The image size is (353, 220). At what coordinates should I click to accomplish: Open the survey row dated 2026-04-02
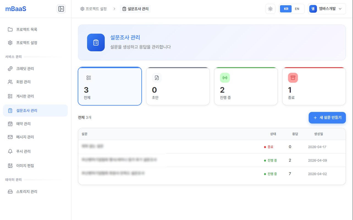(212, 174)
